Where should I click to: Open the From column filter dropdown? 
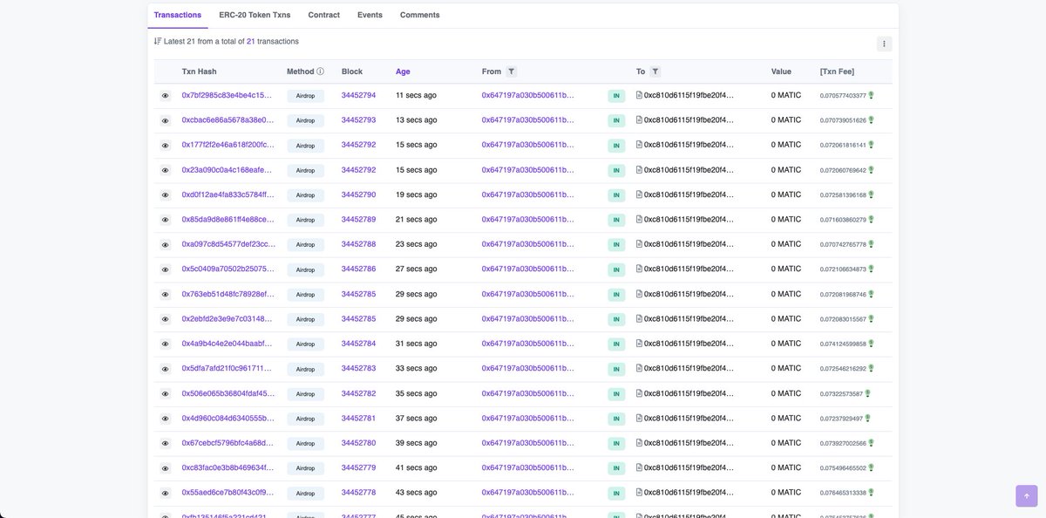(x=512, y=72)
